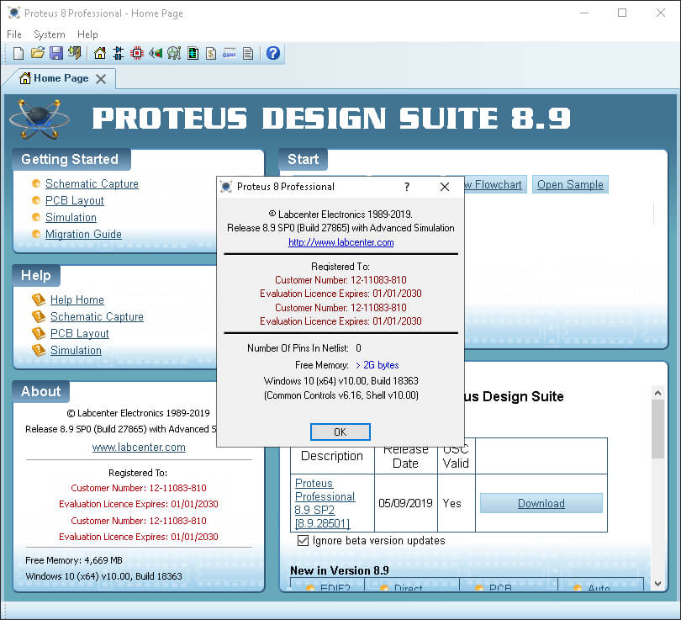Click the scrollbar down arrow on the right
This screenshot has height=620, width=681.
tap(657, 584)
